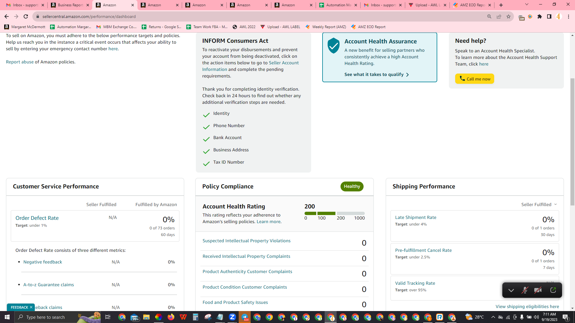Screen dimensions: 575x323
Task: Close the active Amazon dashboard tab
Action: (x=133, y=5)
